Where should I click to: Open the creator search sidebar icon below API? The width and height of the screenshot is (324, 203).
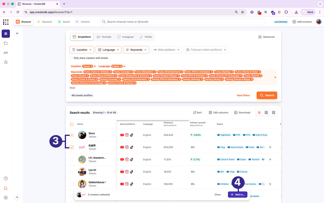pos(6,62)
